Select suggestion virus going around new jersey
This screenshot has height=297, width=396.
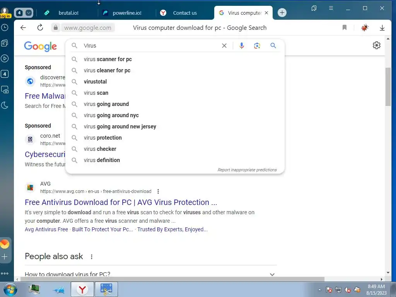click(175, 126)
